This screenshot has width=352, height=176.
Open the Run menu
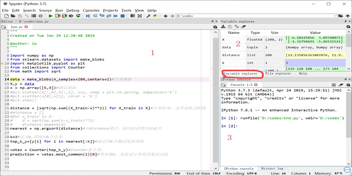tap(59, 10)
